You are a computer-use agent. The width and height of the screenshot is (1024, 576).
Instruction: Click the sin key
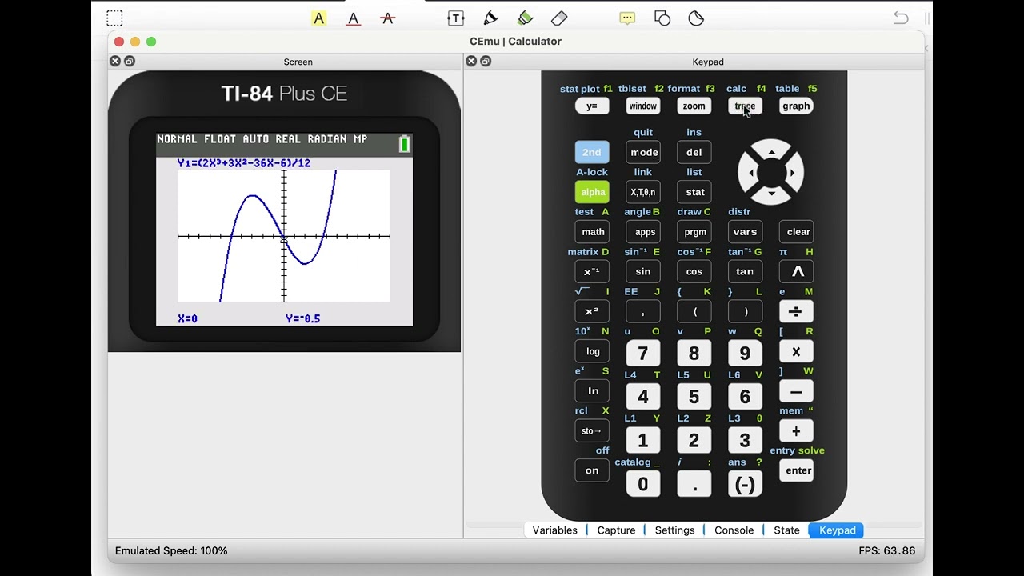click(642, 271)
